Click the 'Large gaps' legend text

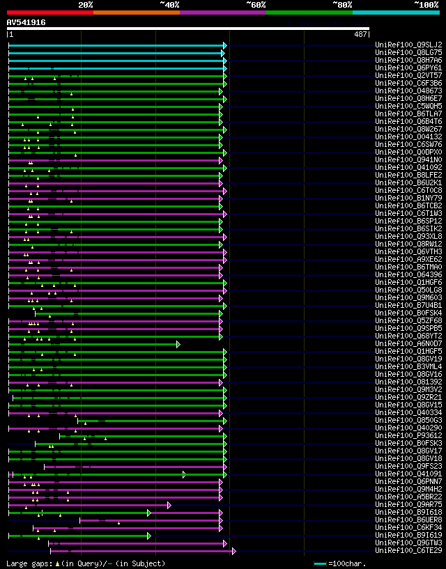click(29, 564)
